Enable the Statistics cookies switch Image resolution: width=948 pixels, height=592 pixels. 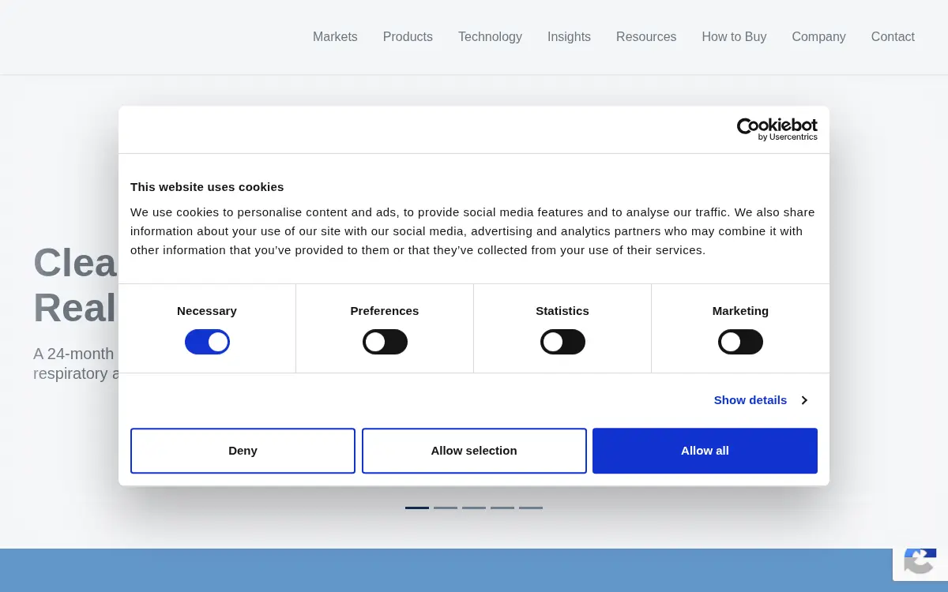pos(562,342)
